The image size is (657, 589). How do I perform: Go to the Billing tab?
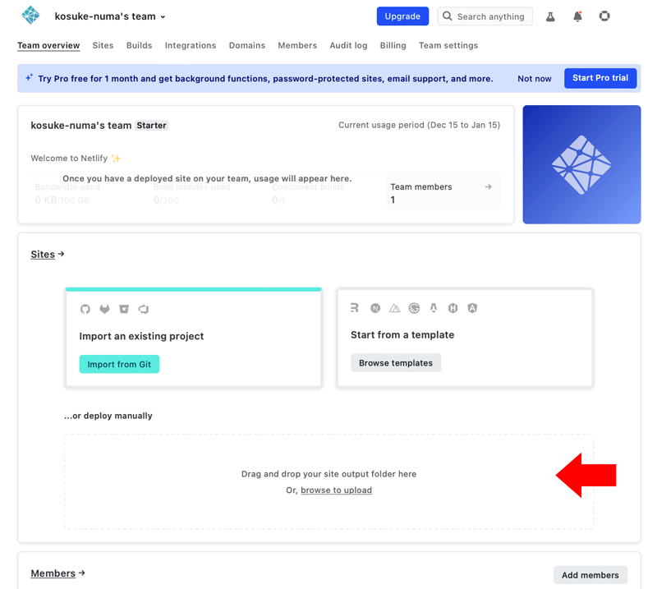[x=393, y=45]
